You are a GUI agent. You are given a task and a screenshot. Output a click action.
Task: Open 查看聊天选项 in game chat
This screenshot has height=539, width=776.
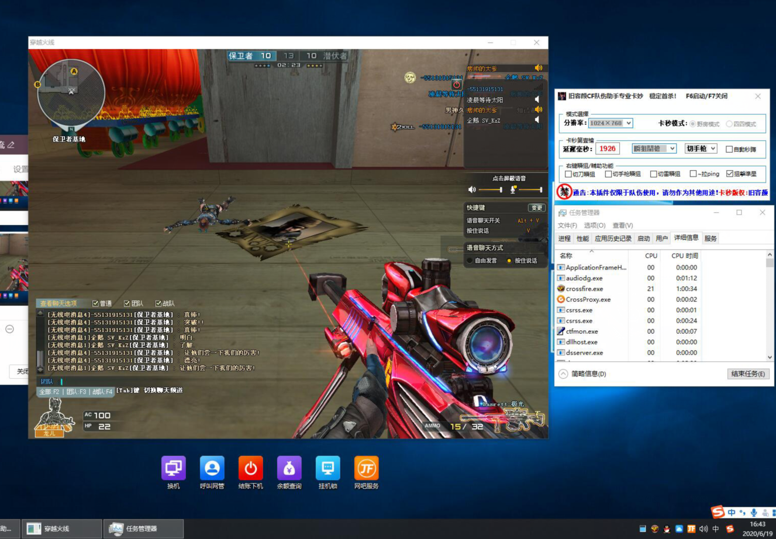[58, 303]
